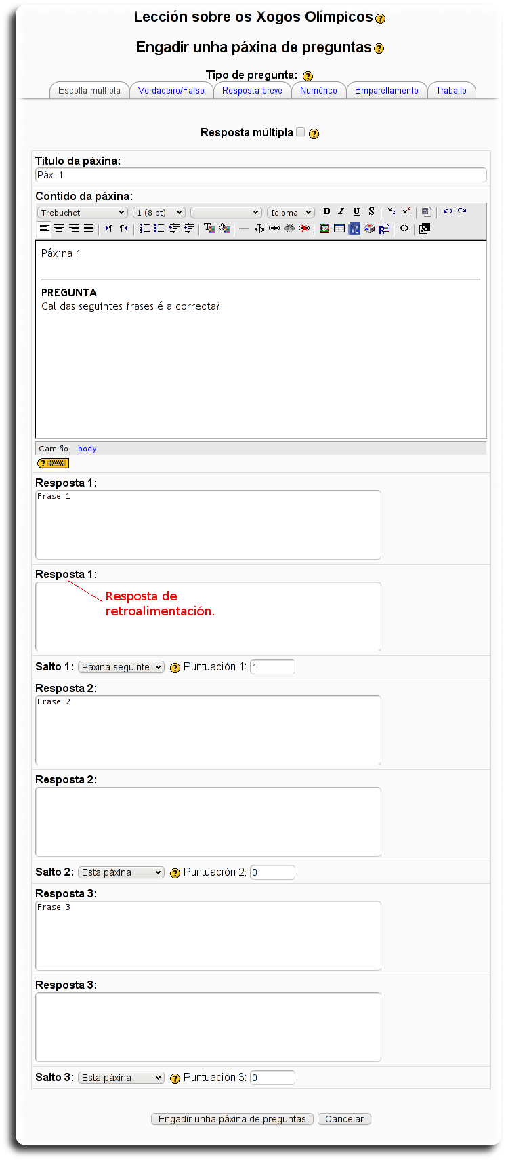This screenshot has height=1161, width=506.
Task: Select the Emparellamento question type tab
Action: 387,90
